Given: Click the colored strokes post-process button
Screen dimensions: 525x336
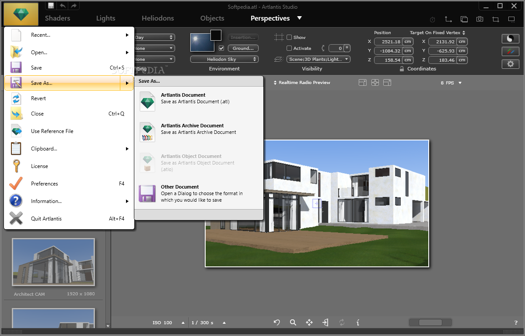Looking at the screenshot, I should (x=510, y=51).
